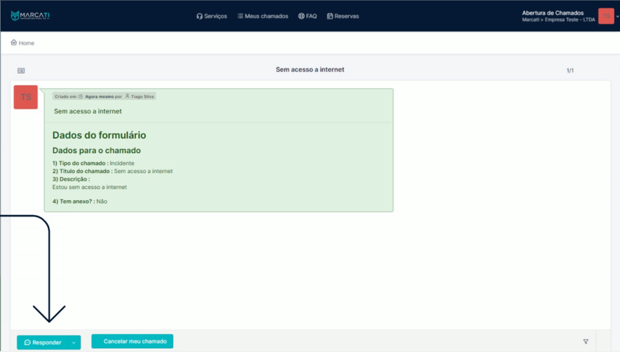
Task: Click the Tiago Silva author label
Action: [x=142, y=96]
